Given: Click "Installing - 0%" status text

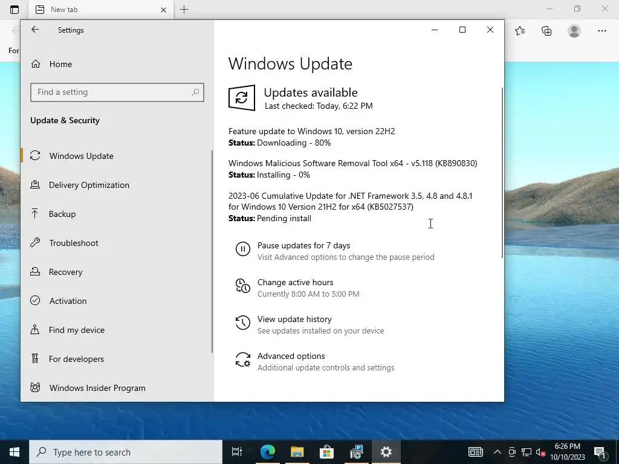Looking at the screenshot, I should 284,175.
